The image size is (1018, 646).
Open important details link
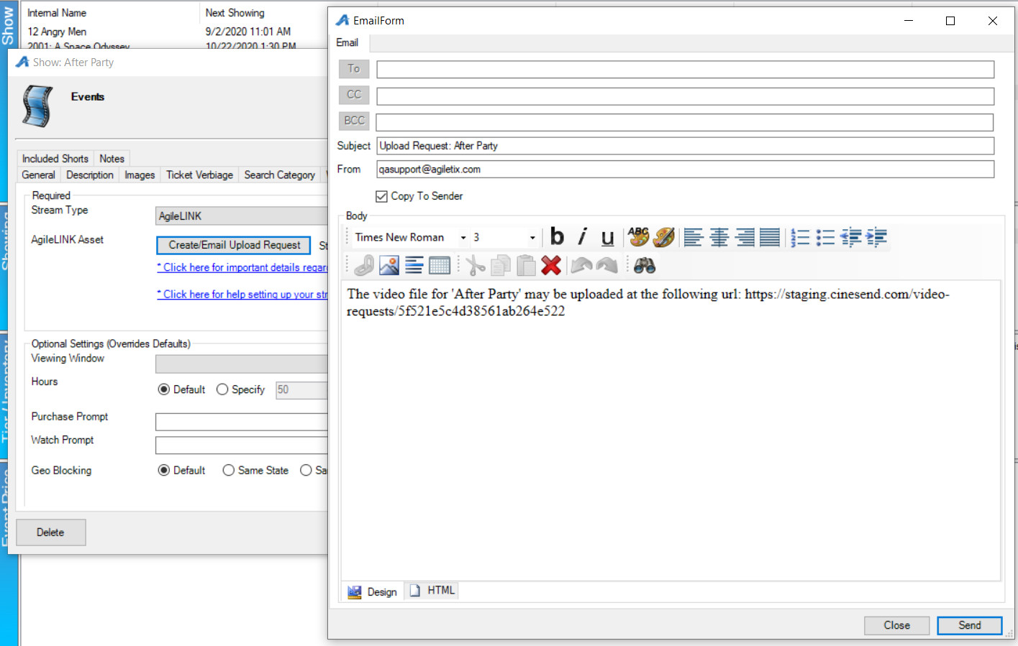pyautogui.click(x=242, y=267)
